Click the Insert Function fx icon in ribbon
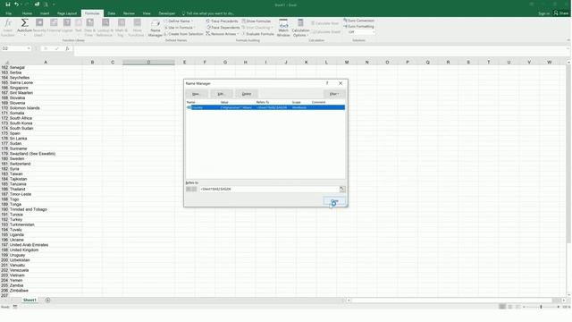 tap(8, 24)
